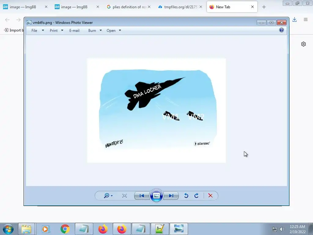
Task: Open the Windows Start menu
Action: [8, 229]
